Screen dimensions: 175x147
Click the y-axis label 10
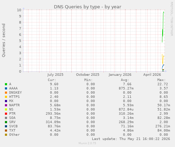coord(19,10)
